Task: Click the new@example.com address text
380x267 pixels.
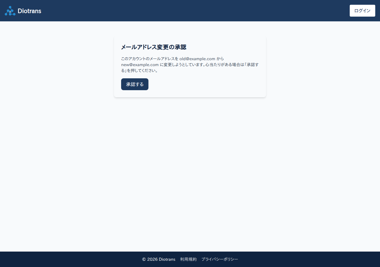Action: click(140, 65)
